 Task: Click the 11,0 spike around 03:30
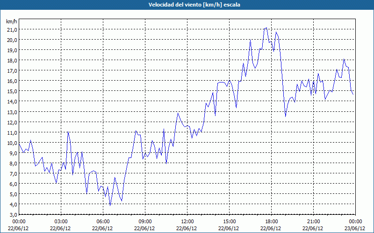[68, 132]
